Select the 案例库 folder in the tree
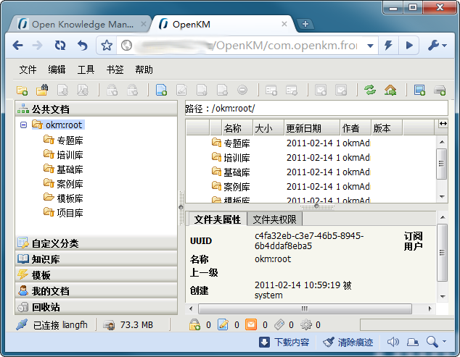This screenshot has height=357, width=460. [x=70, y=184]
